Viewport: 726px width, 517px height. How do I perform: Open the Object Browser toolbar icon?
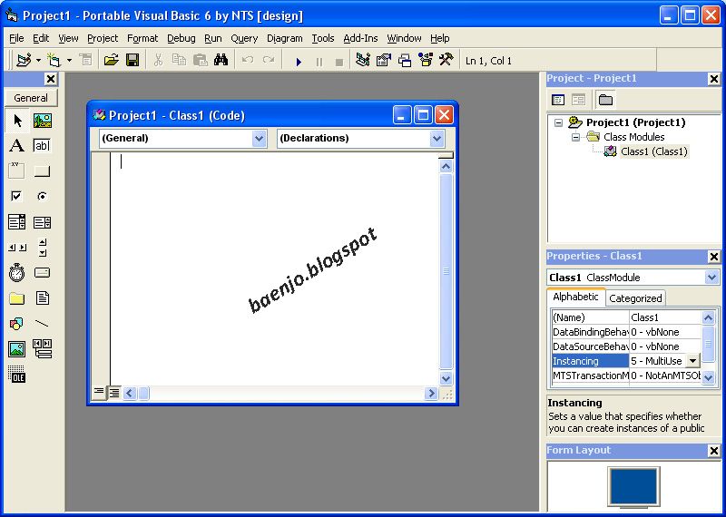pyautogui.click(x=426, y=60)
